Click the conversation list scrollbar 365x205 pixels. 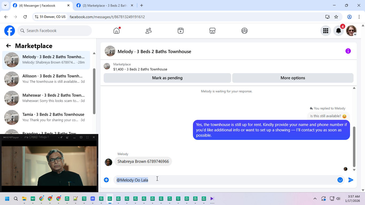(x=94, y=91)
